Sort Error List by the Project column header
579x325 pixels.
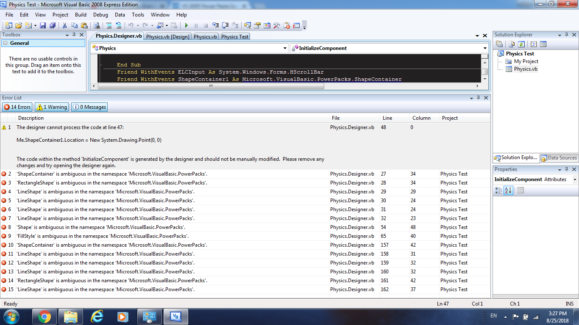point(465,118)
